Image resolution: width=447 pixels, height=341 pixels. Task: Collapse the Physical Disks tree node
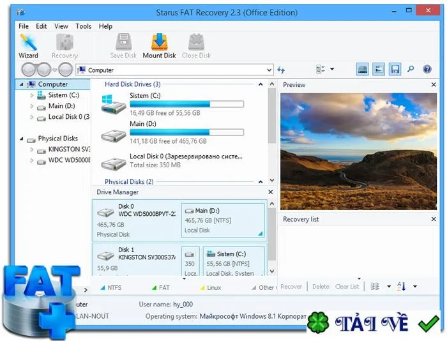pos(21,139)
